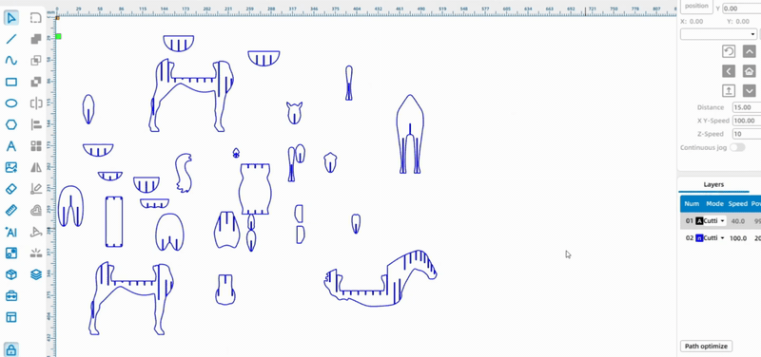
Task: Click the blue color swatch of layer 02
Action: (699, 237)
